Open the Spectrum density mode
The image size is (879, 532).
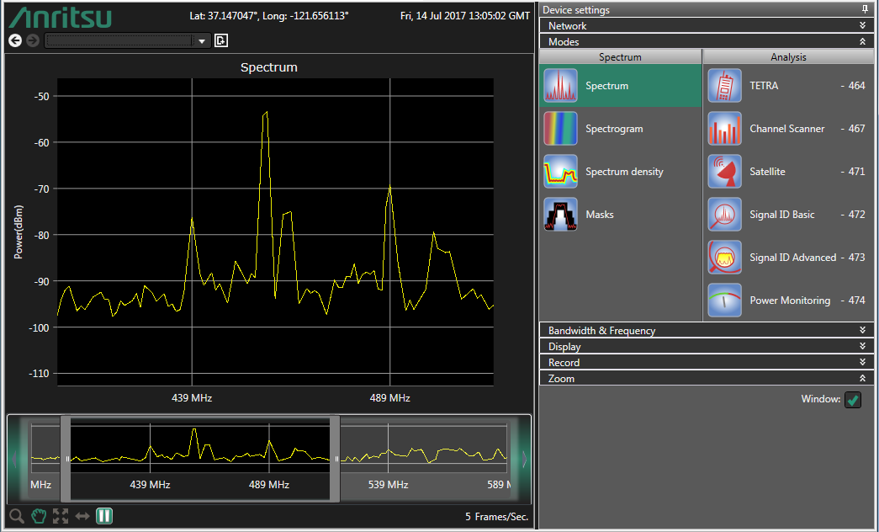(x=560, y=172)
